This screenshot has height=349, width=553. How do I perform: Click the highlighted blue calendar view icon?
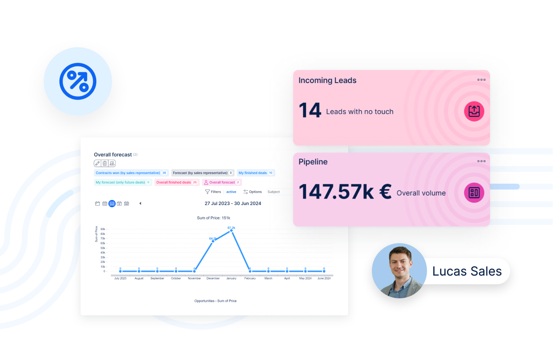pyautogui.click(x=112, y=203)
